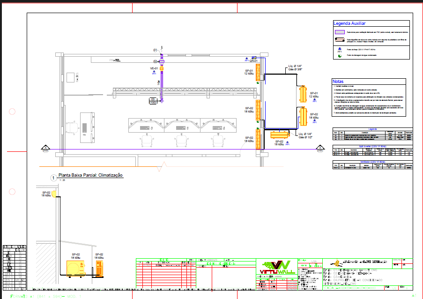
Task: Click the right section marker A triangle
Action: coord(320,147)
